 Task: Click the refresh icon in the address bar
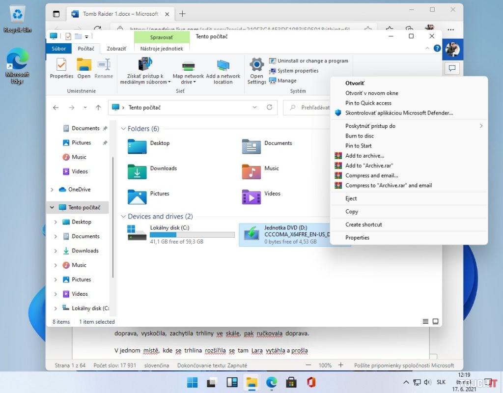[x=269, y=107]
